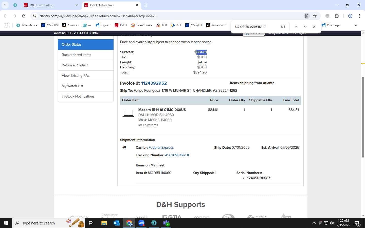365x228 pixels.
Task: Open the ScanSource bookmark
Action: pos(142,25)
